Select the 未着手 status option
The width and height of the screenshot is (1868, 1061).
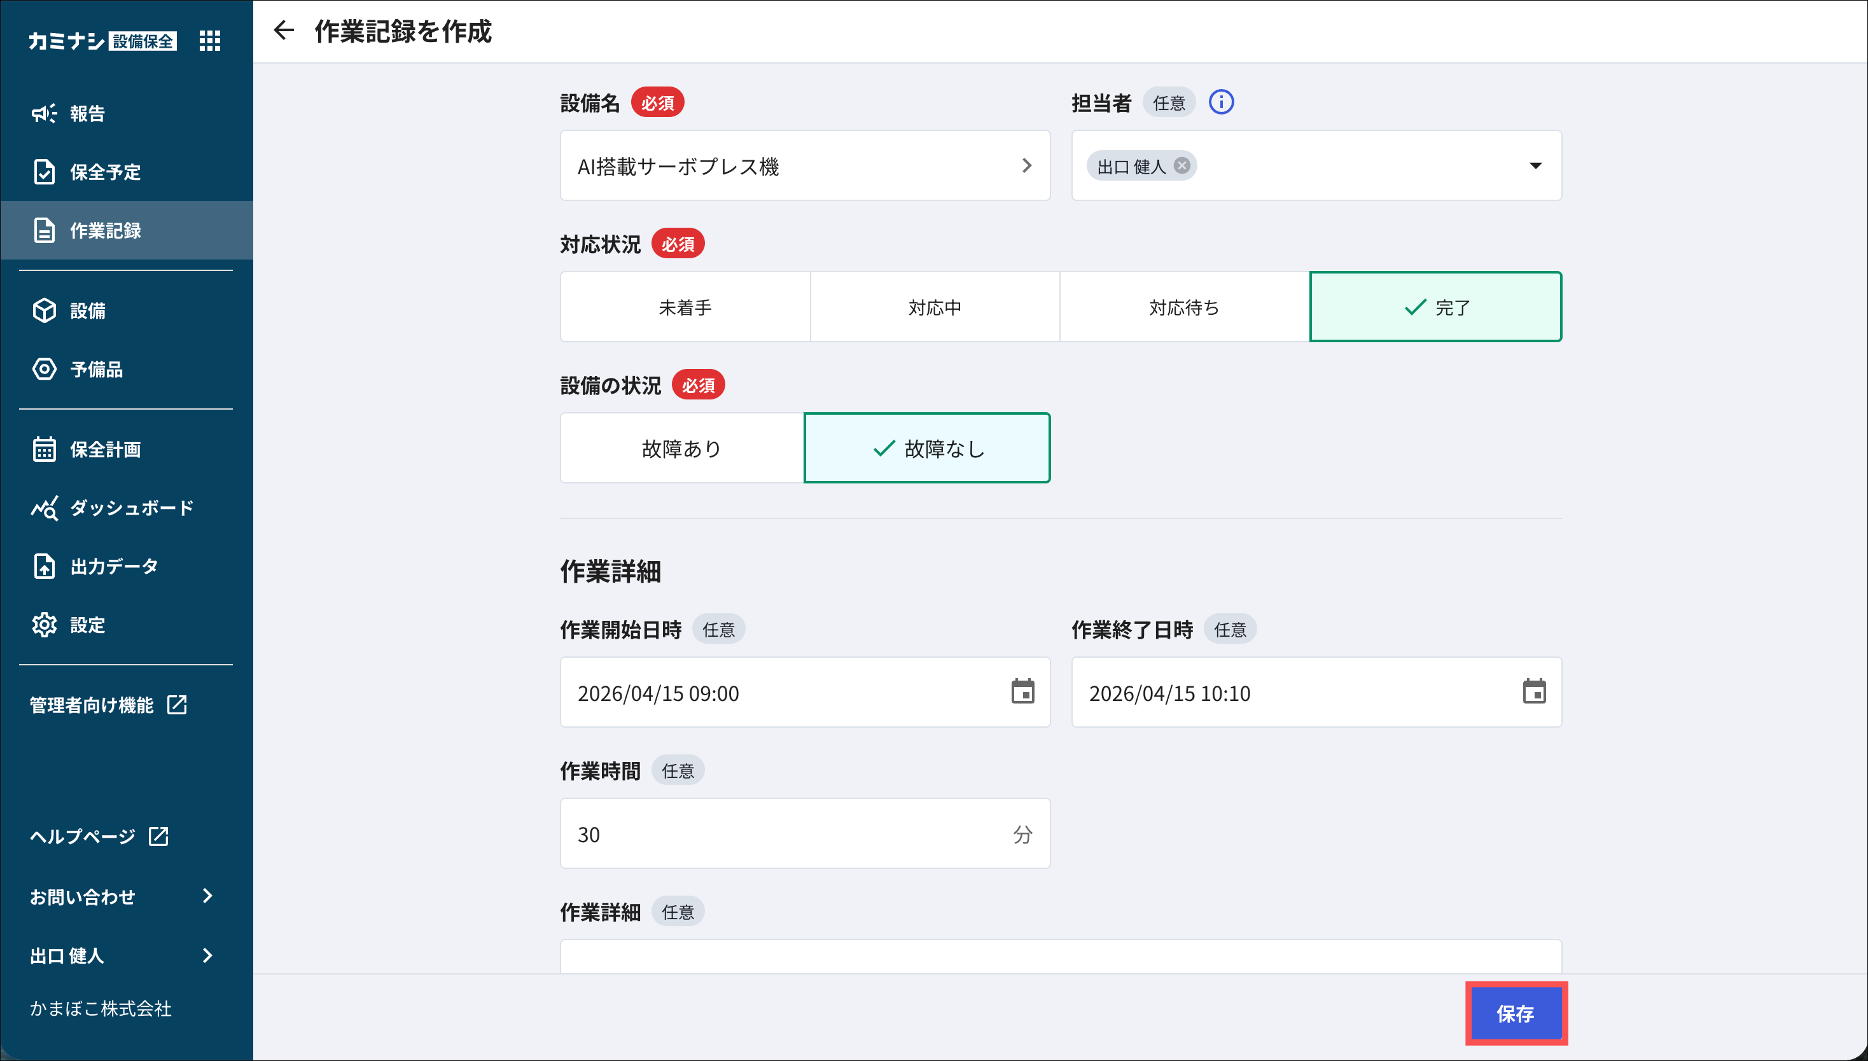click(685, 307)
